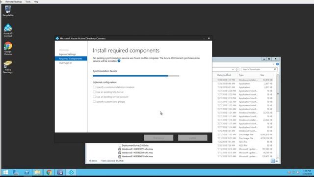This screenshot has width=314, height=177.
Task: Select the Welcome step in wizard sidebar
Action: tap(64, 50)
